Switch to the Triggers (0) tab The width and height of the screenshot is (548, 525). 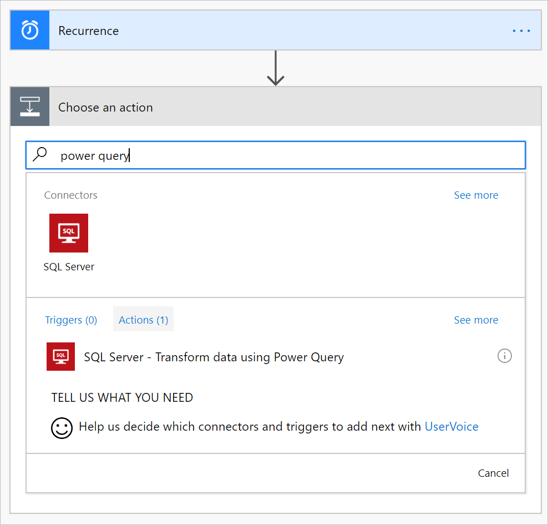pyautogui.click(x=71, y=320)
